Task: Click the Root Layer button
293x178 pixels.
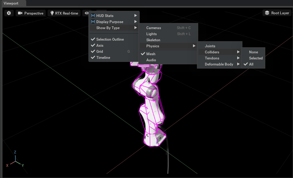Action: 277,13
